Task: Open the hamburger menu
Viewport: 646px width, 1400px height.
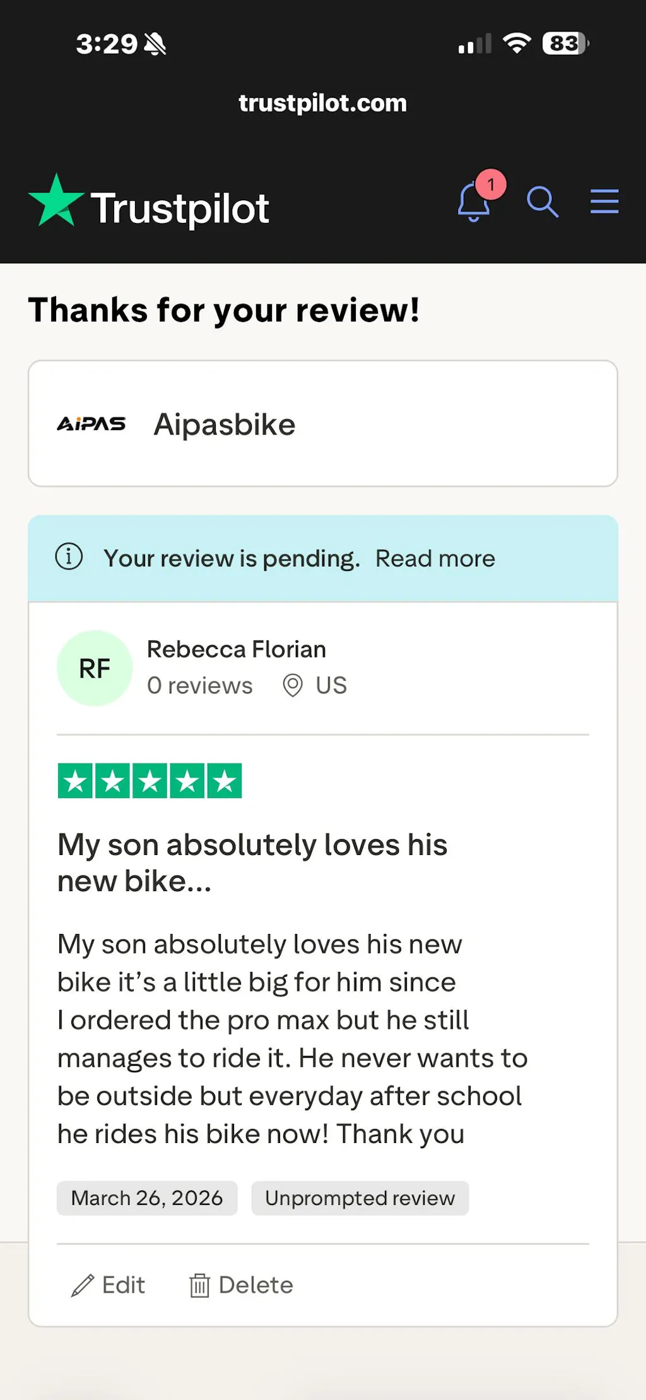Action: [x=604, y=201]
